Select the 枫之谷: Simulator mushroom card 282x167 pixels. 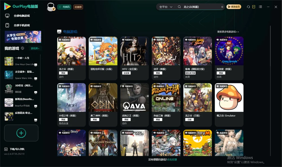coord(229,105)
